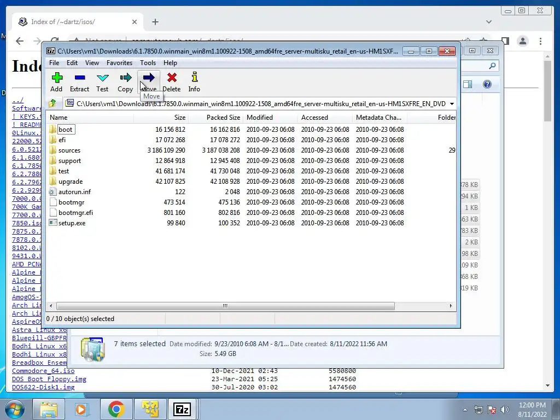Click the Explorer window help icon
This screenshot has height=420, width=560.
click(x=487, y=84)
